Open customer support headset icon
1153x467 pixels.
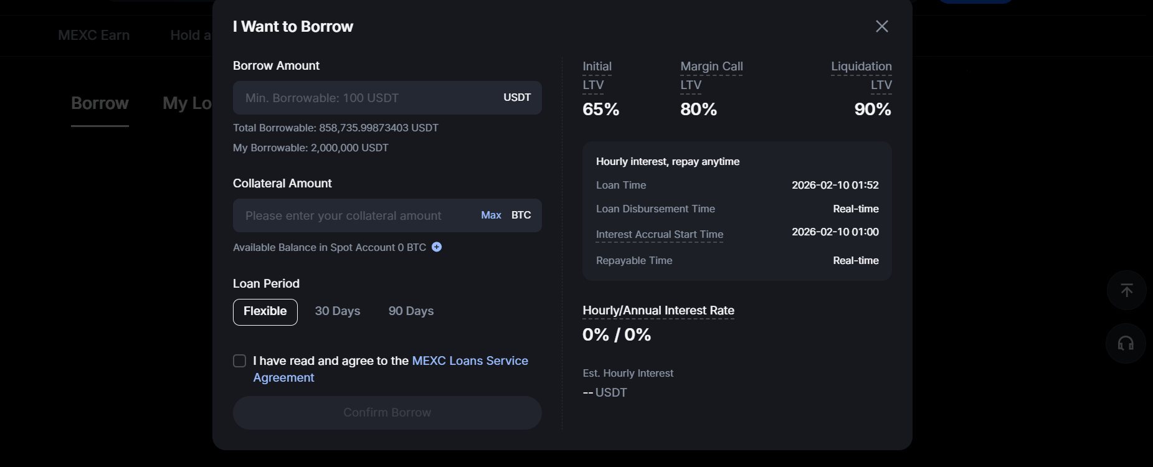1126,343
